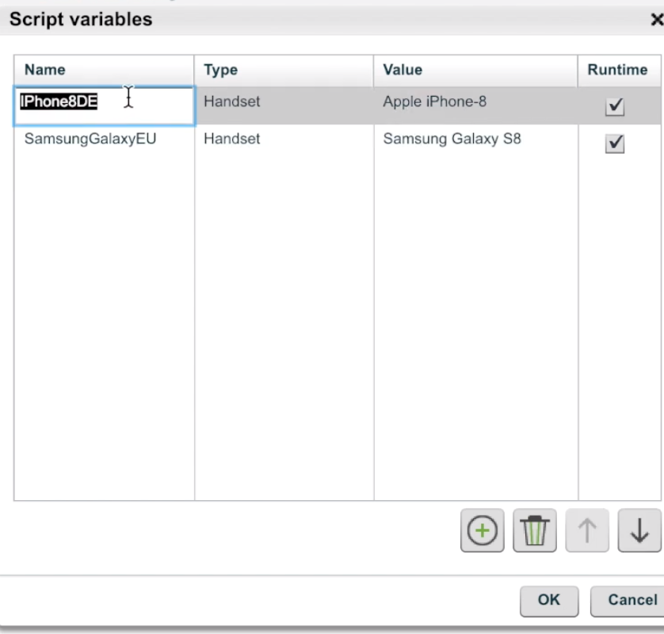The width and height of the screenshot is (664, 634).
Task: Click the Type column header
Action: pyautogui.click(x=283, y=70)
